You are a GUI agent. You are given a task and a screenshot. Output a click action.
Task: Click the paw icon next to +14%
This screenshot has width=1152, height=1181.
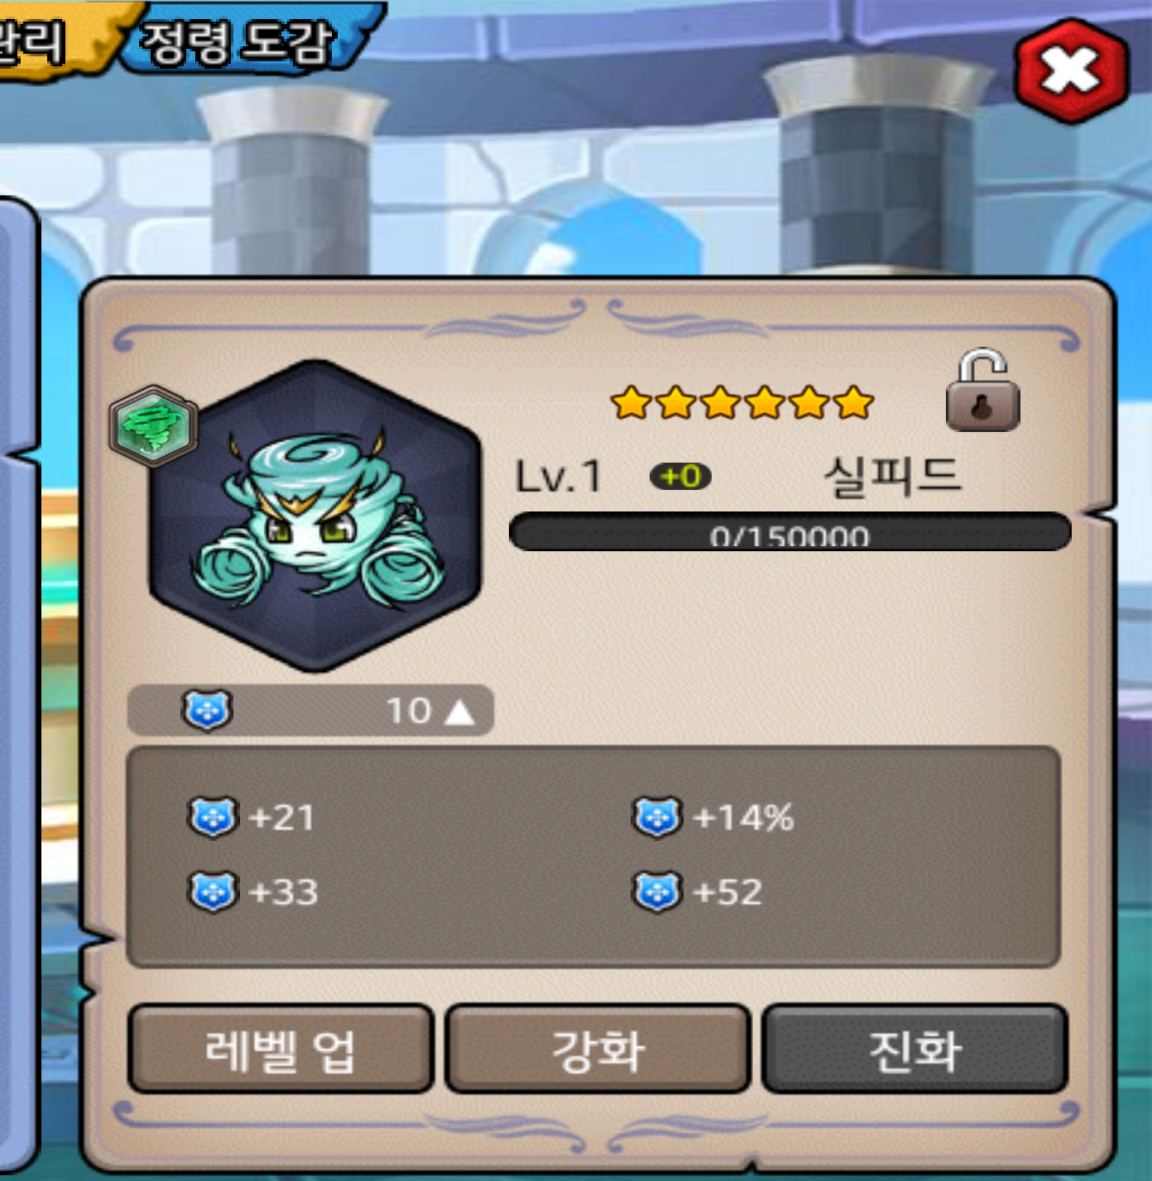click(x=658, y=818)
